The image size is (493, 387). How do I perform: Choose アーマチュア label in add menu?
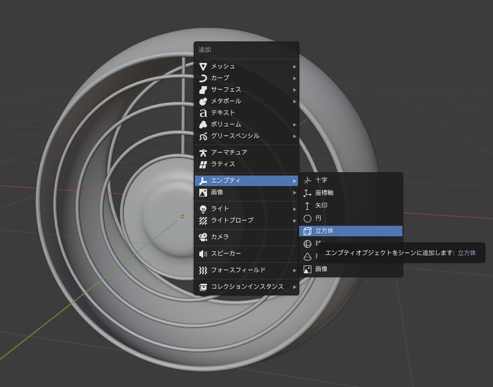coord(229,152)
